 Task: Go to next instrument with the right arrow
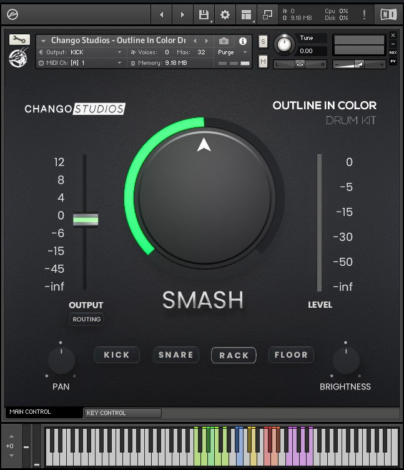(x=182, y=14)
